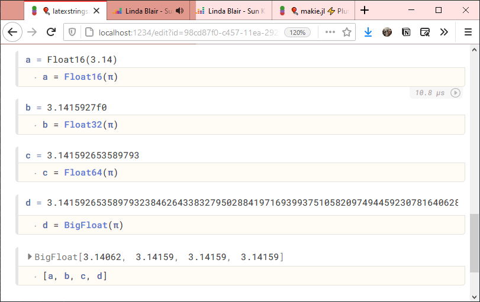Show more toolbar tools overflow
This screenshot has width=480, height=302.
444,32
